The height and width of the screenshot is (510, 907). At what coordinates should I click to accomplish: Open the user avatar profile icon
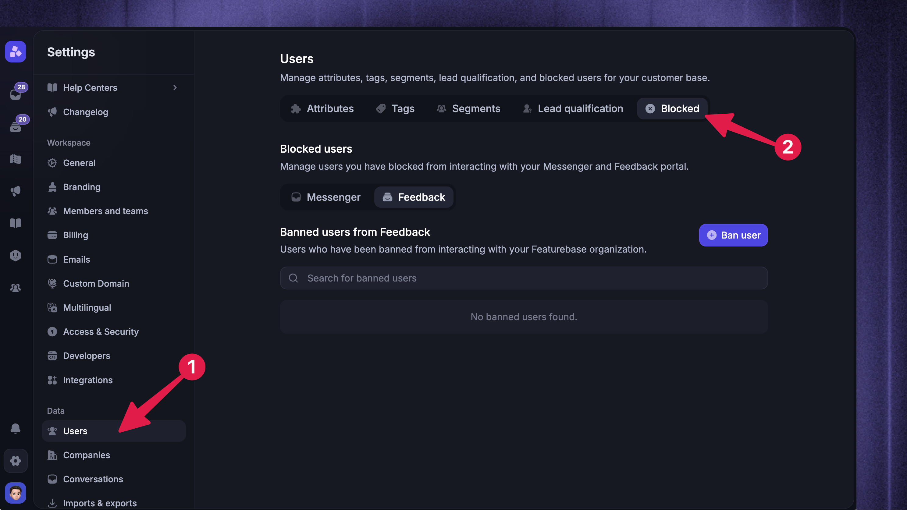(x=16, y=493)
